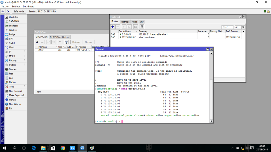Add a new route with the plus icon
This screenshot has width=271, height=152.
pyautogui.click(x=113, y=27)
